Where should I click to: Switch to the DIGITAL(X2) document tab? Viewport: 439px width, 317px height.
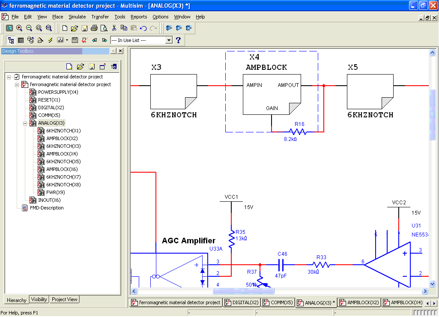pos(242,302)
